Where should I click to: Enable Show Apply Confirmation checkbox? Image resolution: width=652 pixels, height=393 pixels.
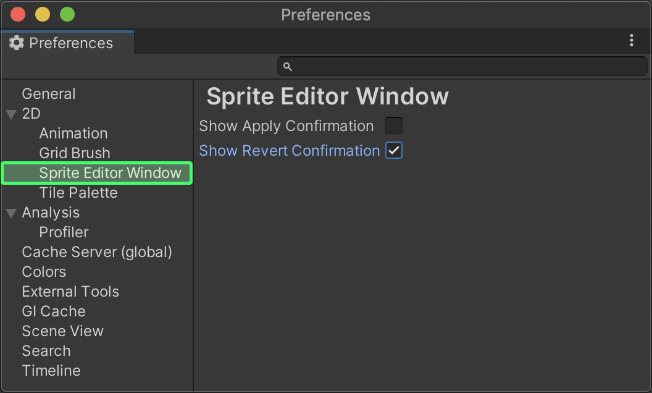coord(394,126)
